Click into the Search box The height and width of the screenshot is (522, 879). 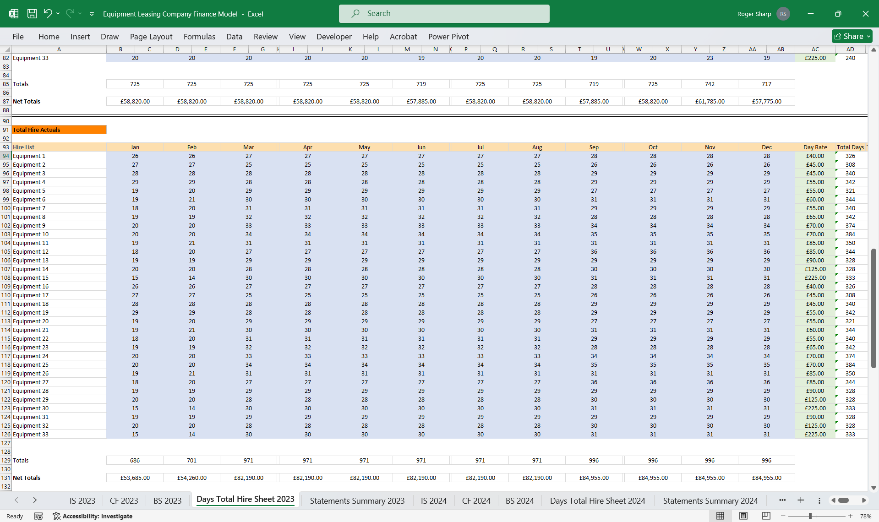coord(444,14)
